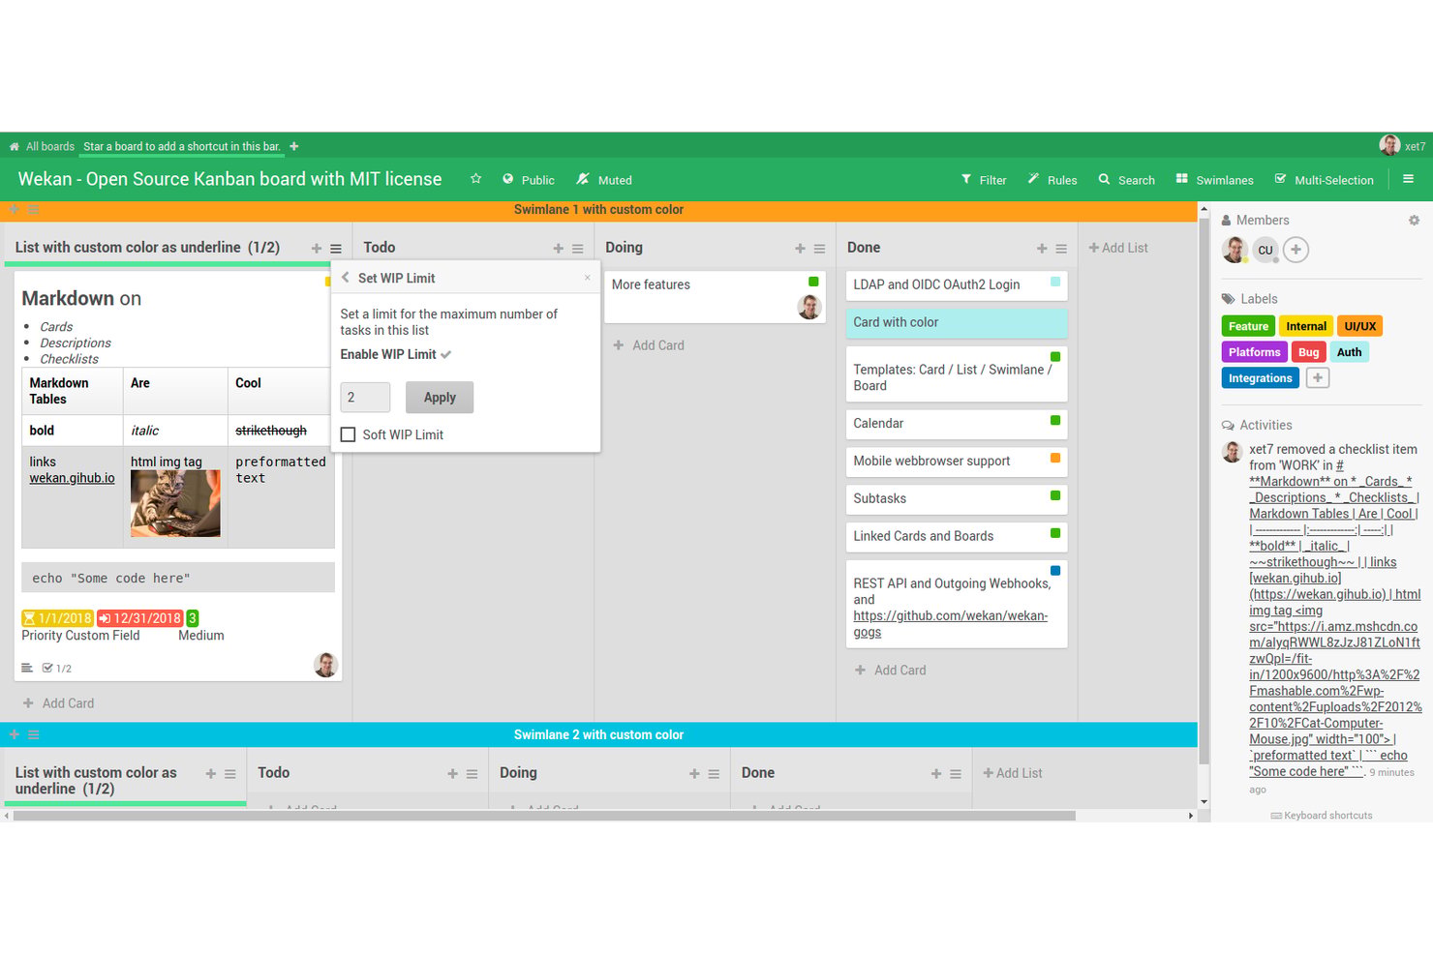Star the Wekan board
1433x955 pixels.
click(475, 179)
